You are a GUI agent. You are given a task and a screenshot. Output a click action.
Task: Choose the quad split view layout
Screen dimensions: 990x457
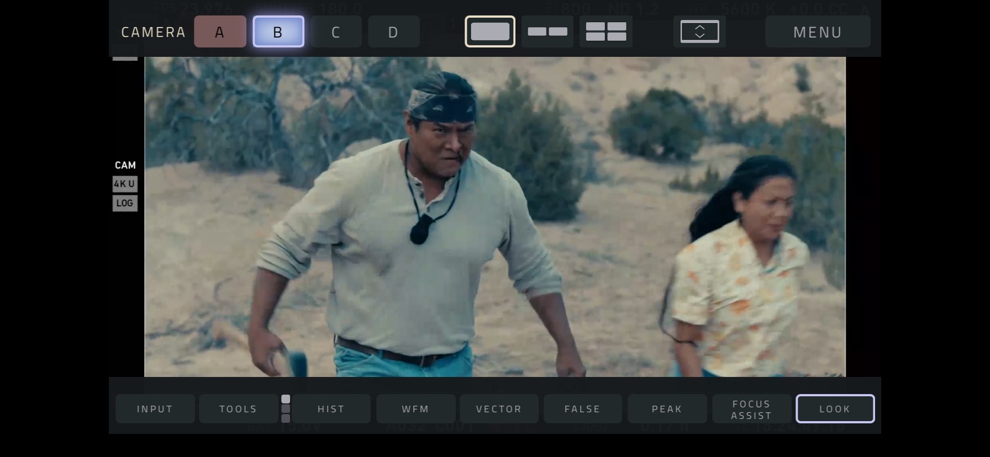click(605, 31)
